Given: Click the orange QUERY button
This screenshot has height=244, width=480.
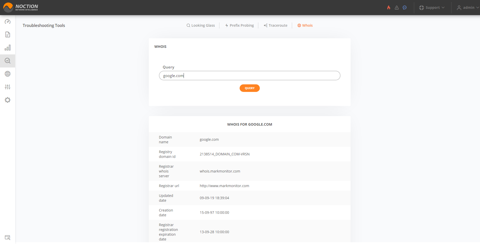Looking at the screenshot, I should (250, 88).
